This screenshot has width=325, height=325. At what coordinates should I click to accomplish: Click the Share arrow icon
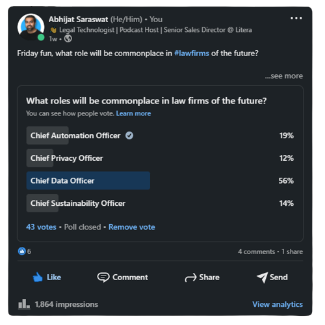(x=190, y=277)
